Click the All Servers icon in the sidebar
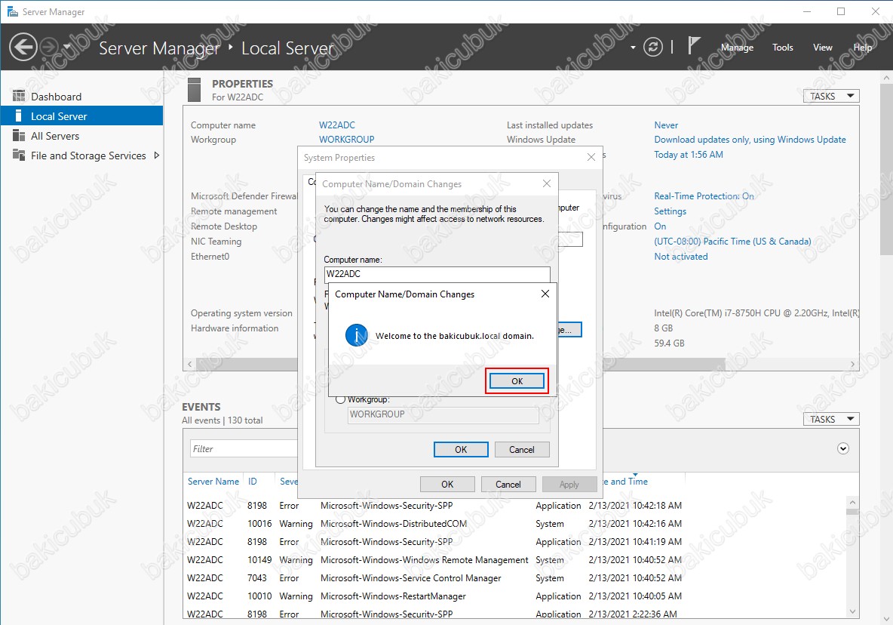This screenshot has width=893, height=625. (x=19, y=135)
